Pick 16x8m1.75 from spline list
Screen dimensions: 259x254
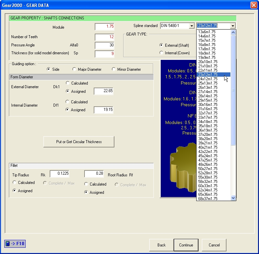click(x=213, y=45)
